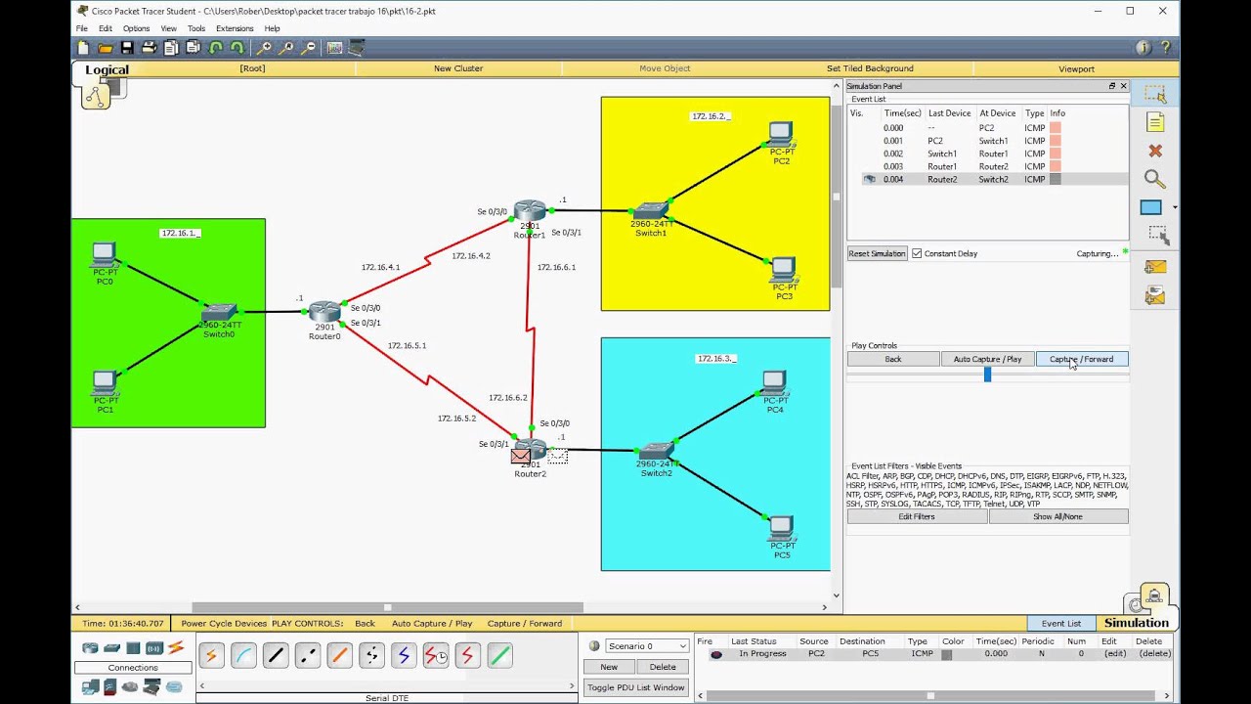1251x704 pixels.
Task: Click the Undo green arrow icon
Action: click(x=215, y=48)
